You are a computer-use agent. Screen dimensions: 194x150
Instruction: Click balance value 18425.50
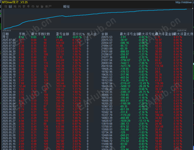click(x=107, y=86)
